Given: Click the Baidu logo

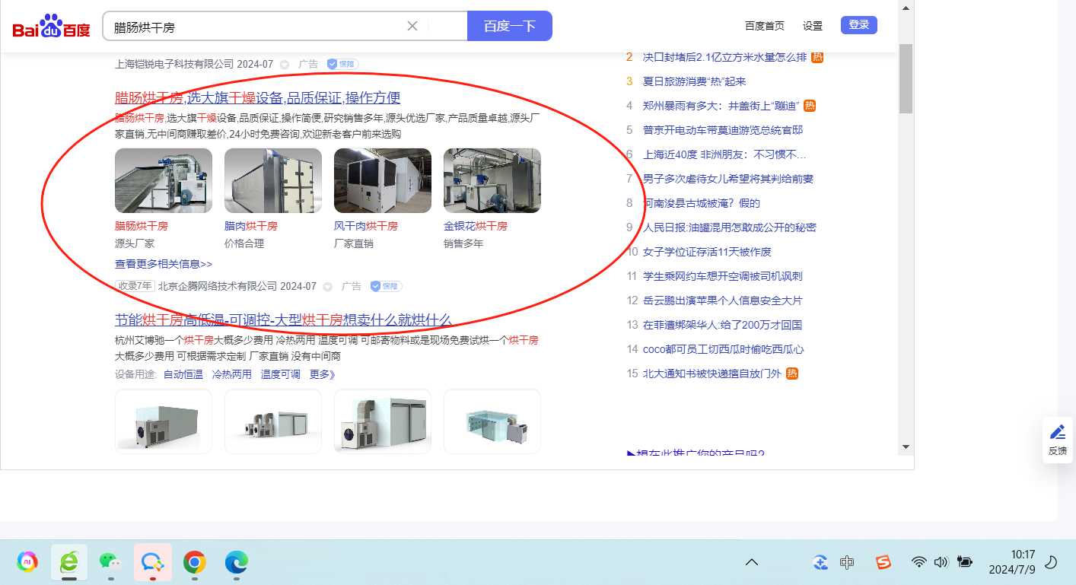Looking at the screenshot, I should 51,27.
